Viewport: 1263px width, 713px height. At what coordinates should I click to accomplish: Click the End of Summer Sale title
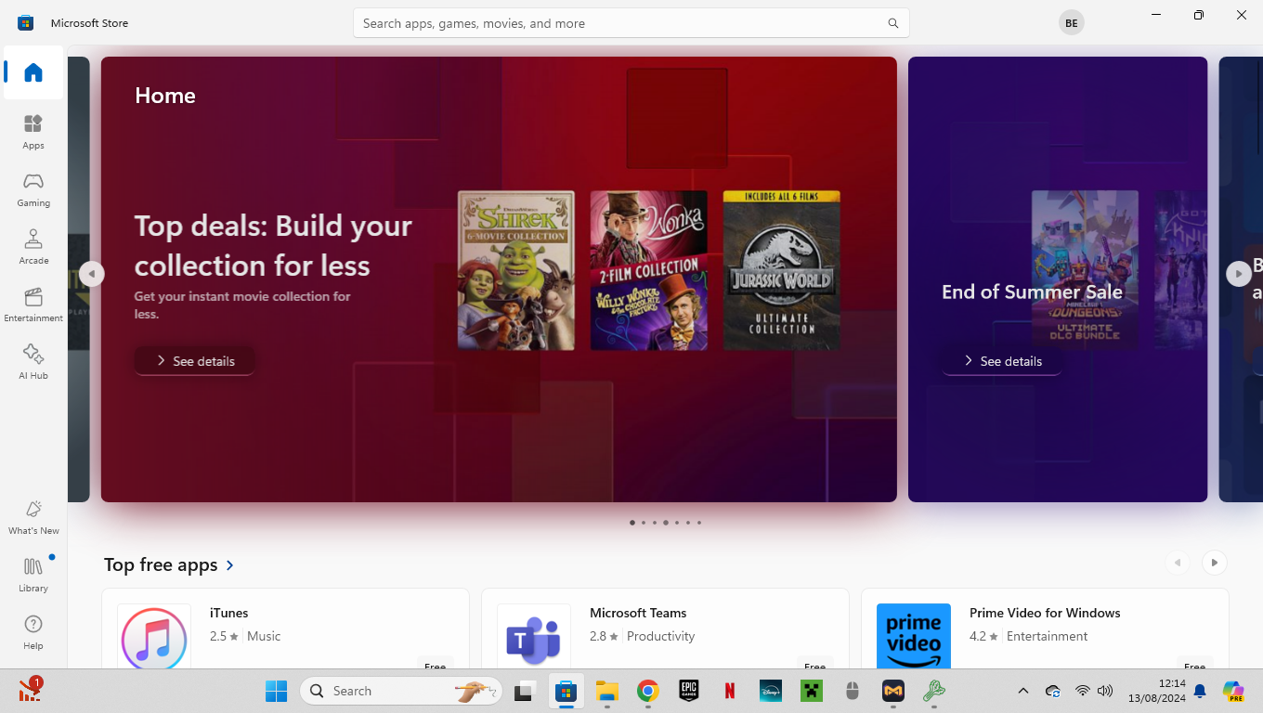click(x=1032, y=292)
